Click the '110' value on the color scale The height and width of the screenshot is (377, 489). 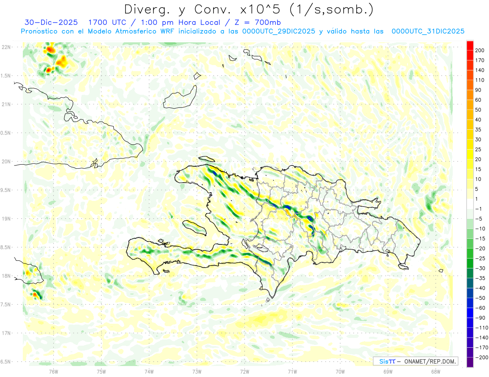click(480, 80)
